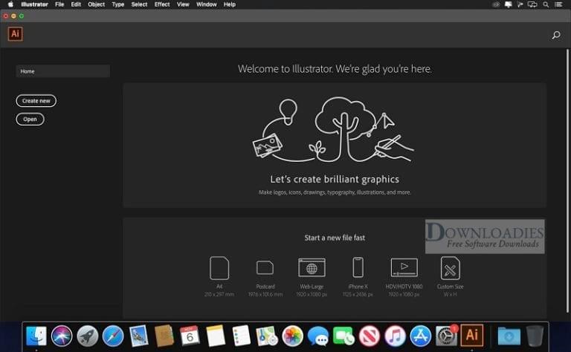Select the Home tab in sidebar

pos(62,71)
